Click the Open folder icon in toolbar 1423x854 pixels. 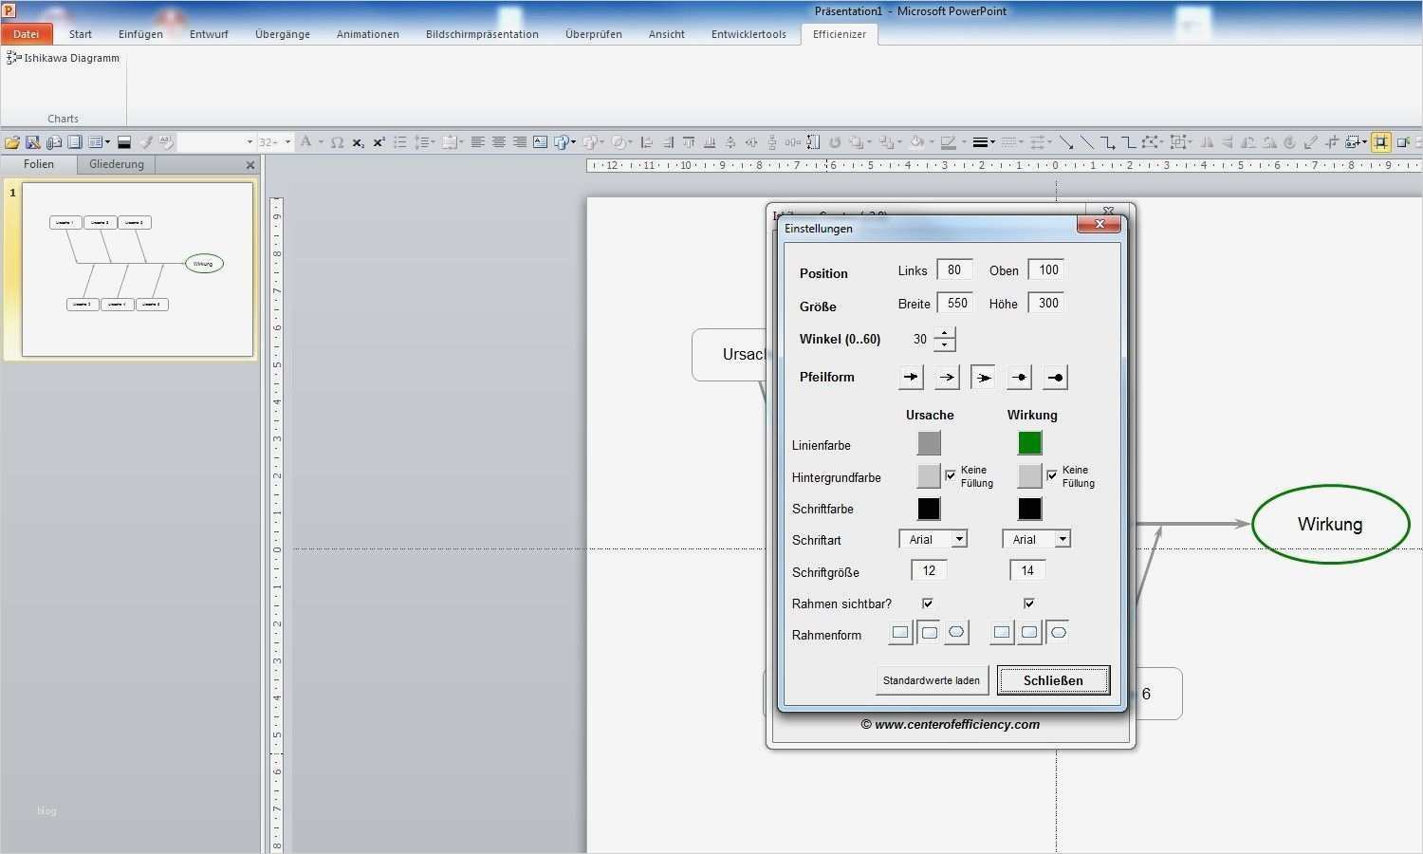tap(12, 142)
